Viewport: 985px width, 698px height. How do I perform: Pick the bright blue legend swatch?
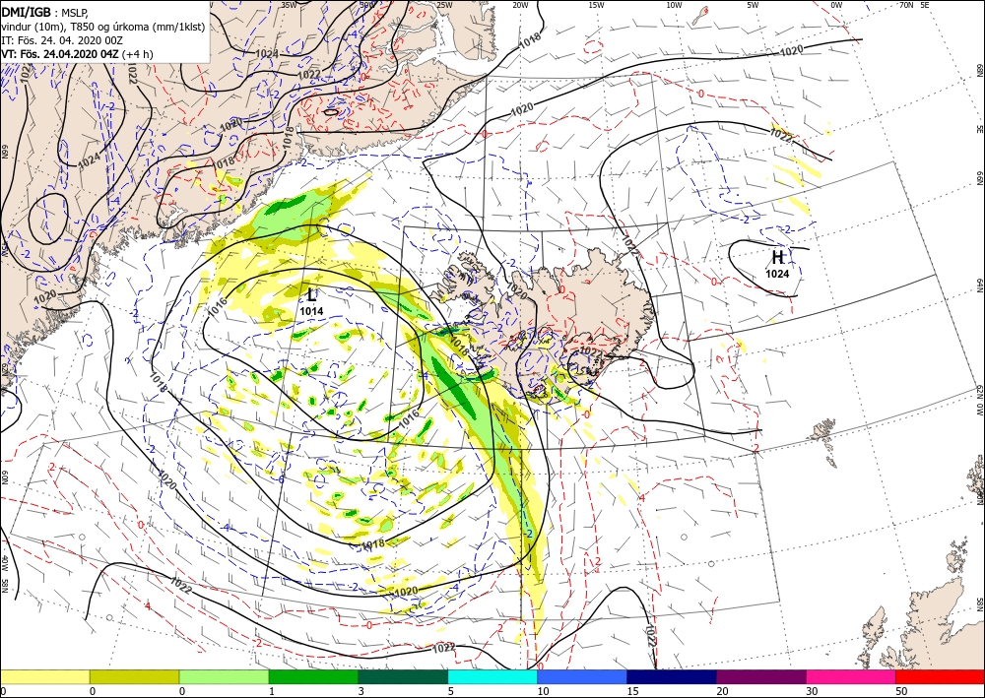pyautogui.click(x=582, y=676)
